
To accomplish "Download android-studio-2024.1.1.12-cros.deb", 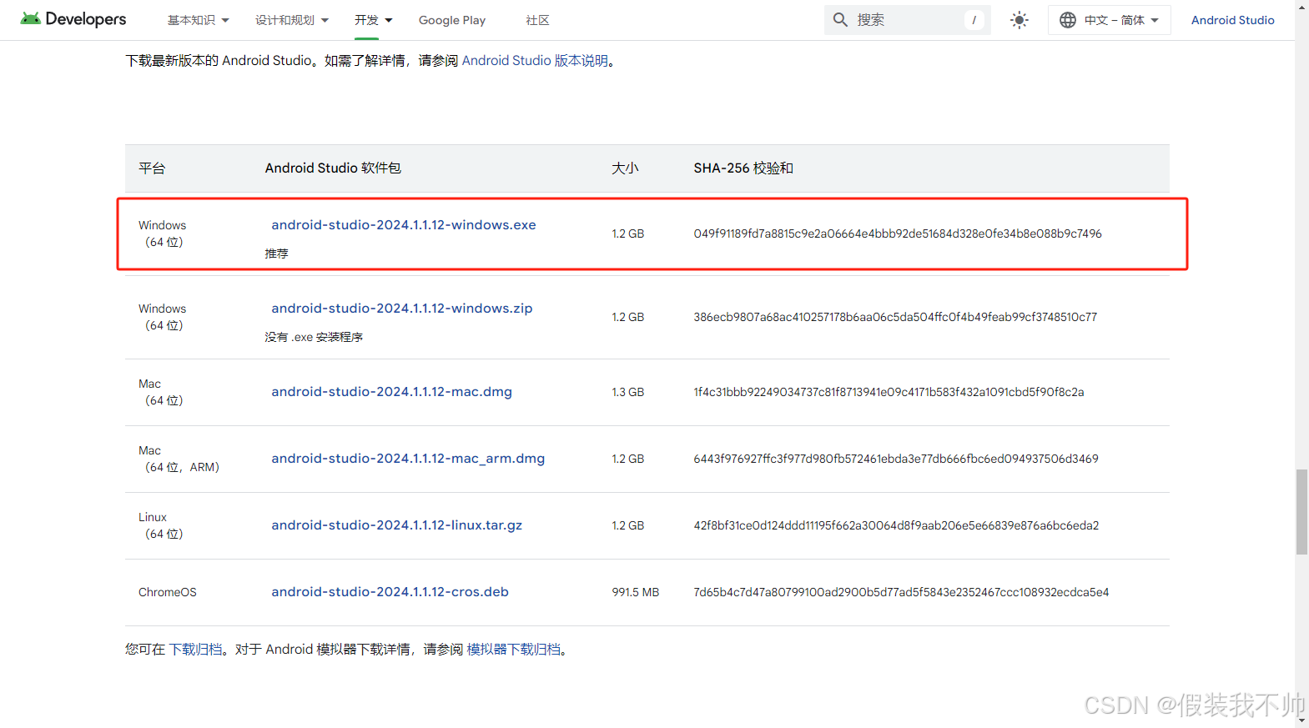I will pyautogui.click(x=390, y=592).
